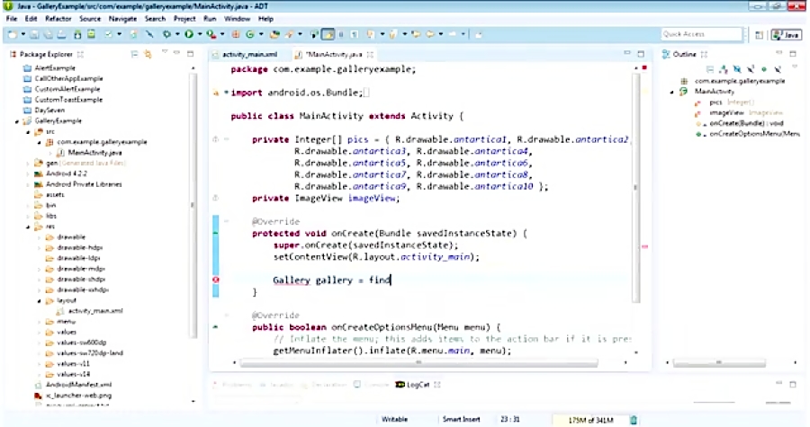Click the editor horizontal scrollbar
Screen dimensions: 810x427
click(418, 362)
